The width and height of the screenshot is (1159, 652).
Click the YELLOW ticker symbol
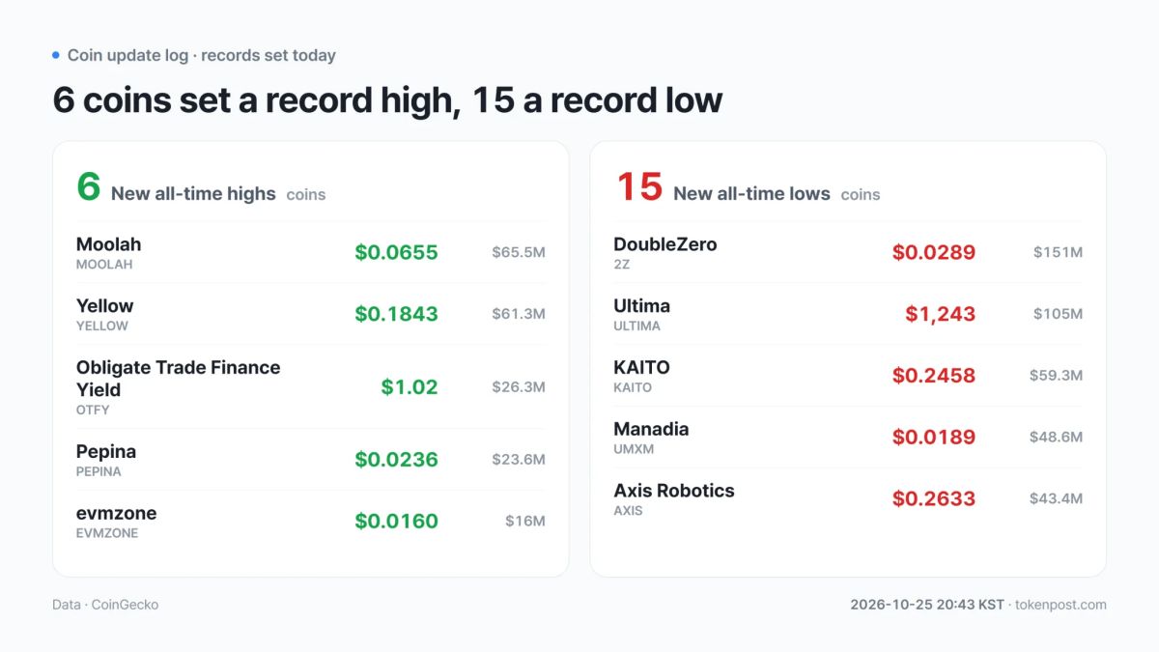tap(102, 326)
